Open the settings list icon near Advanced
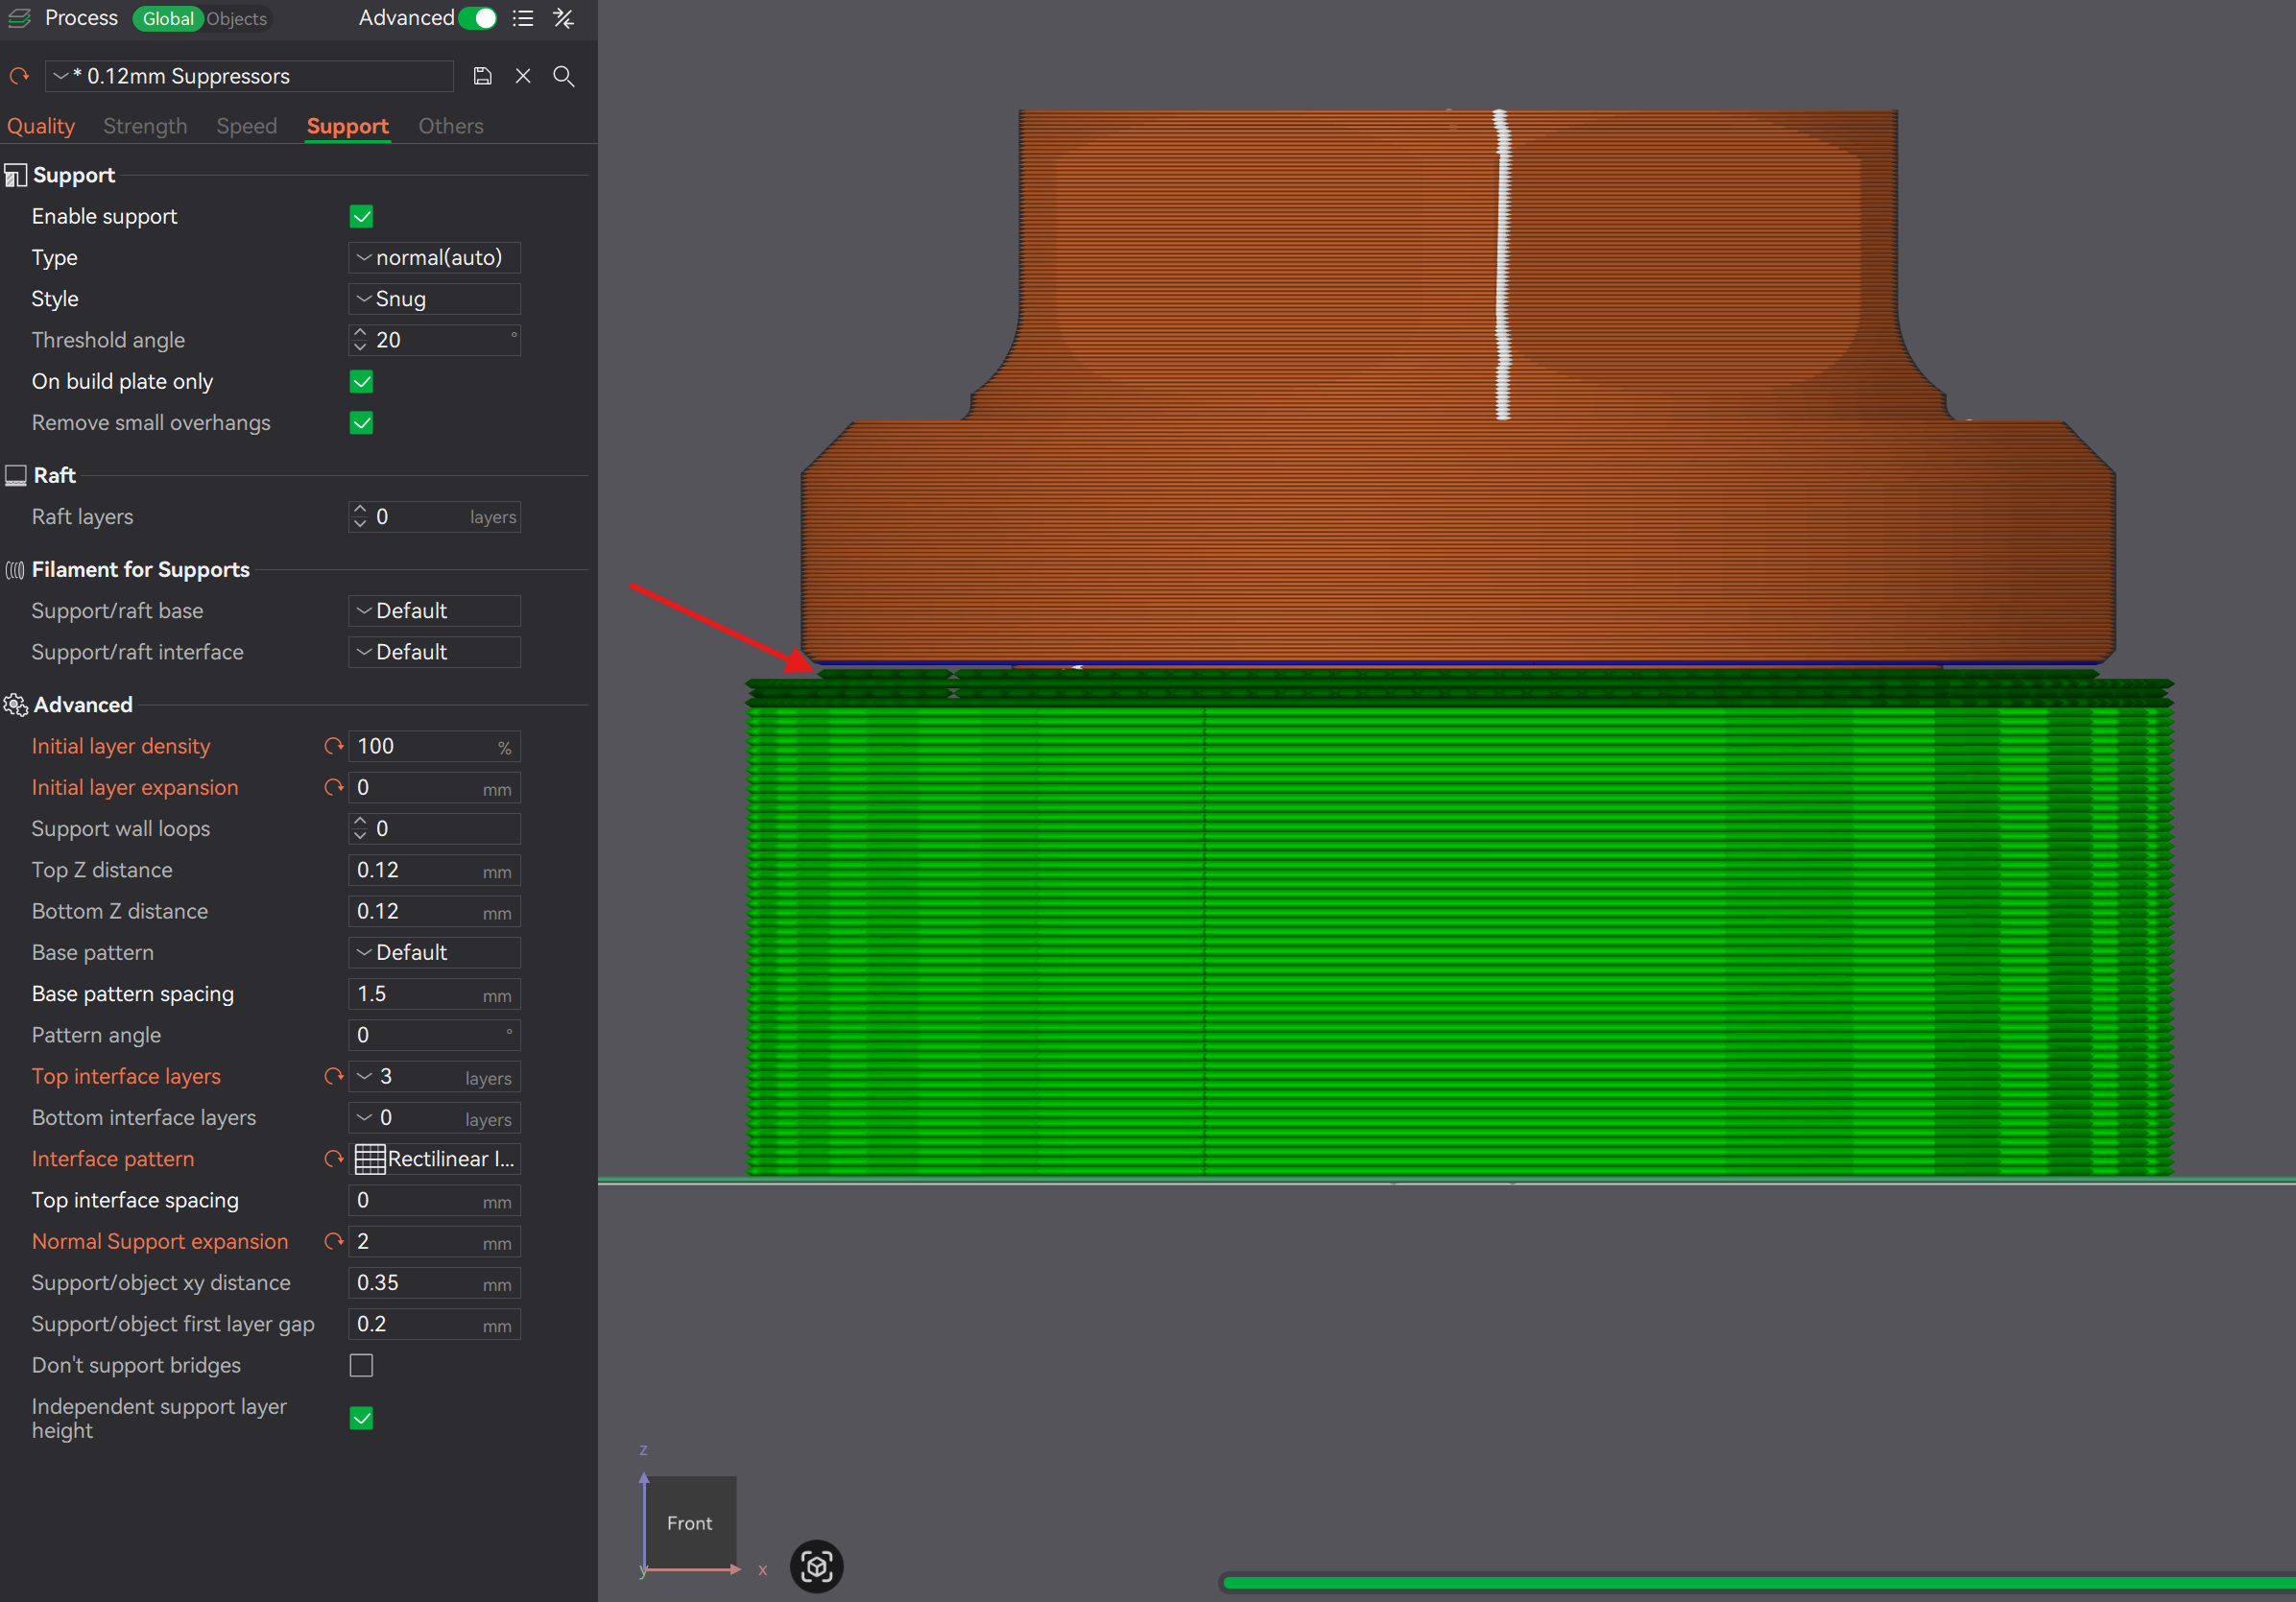 click(x=523, y=18)
